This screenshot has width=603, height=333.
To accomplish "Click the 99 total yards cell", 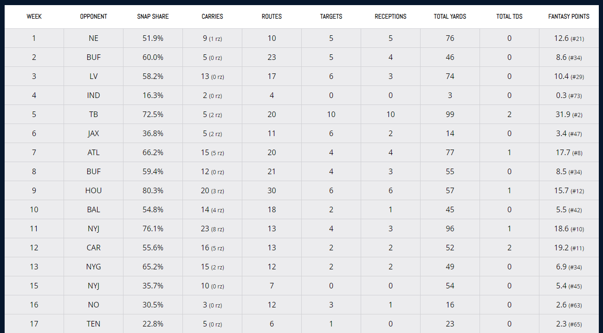I will (450, 114).
